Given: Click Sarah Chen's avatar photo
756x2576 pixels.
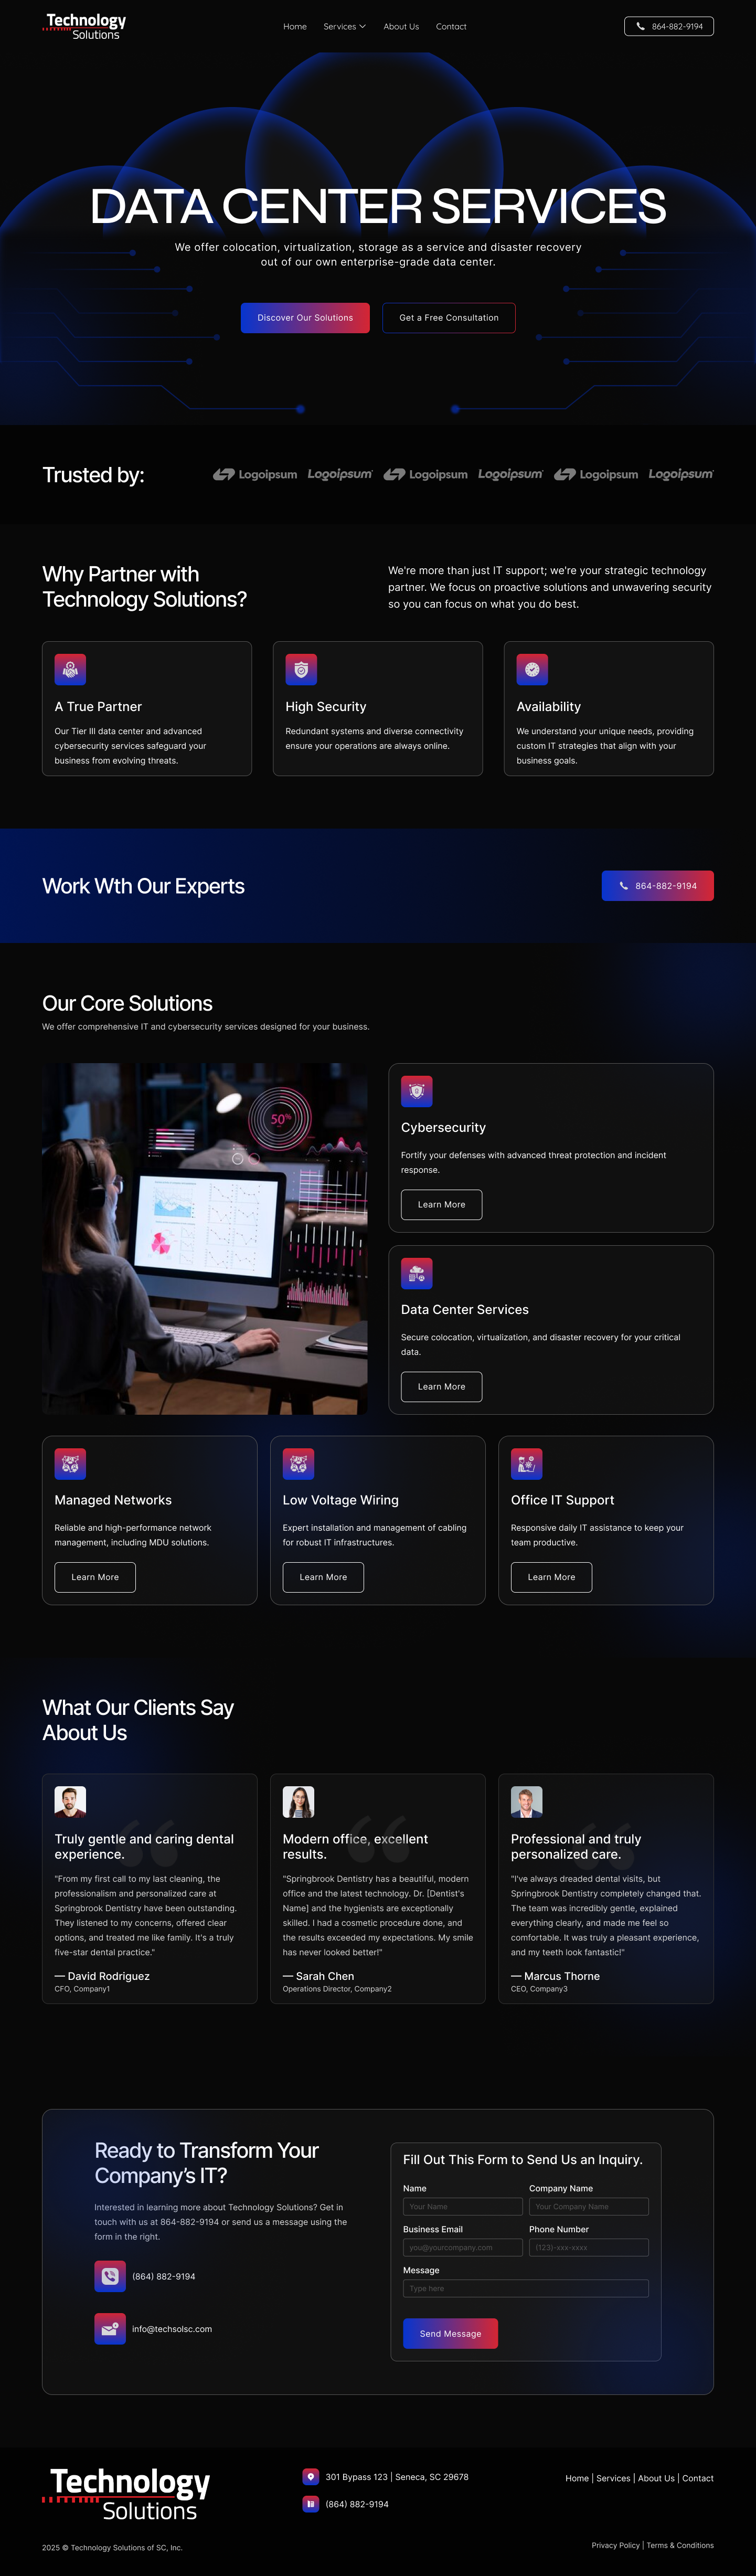Looking at the screenshot, I should (x=298, y=1802).
